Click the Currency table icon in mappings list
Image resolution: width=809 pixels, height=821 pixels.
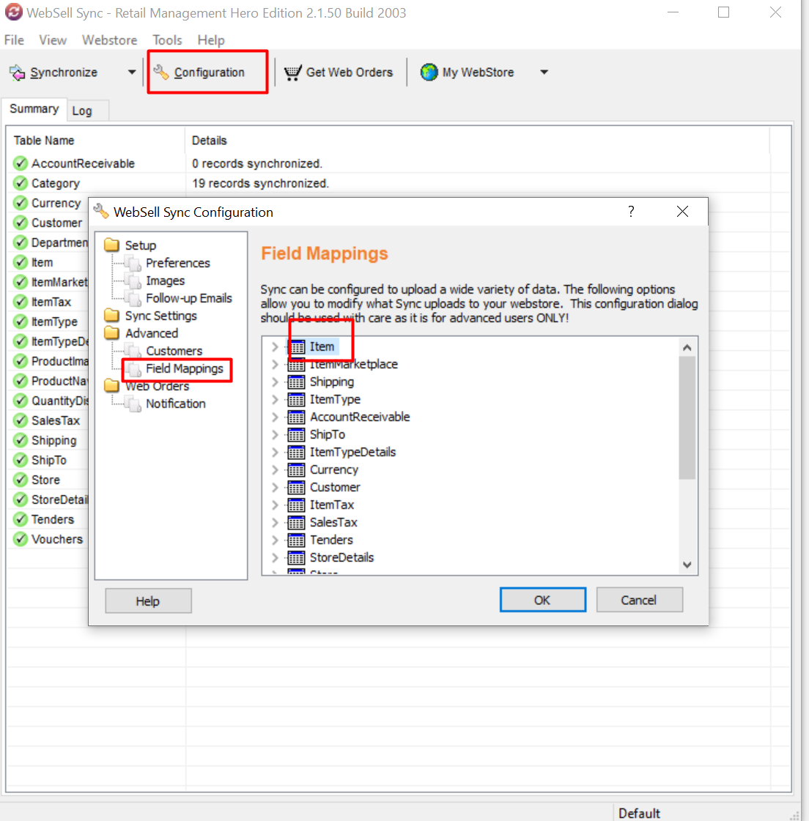point(296,470)
